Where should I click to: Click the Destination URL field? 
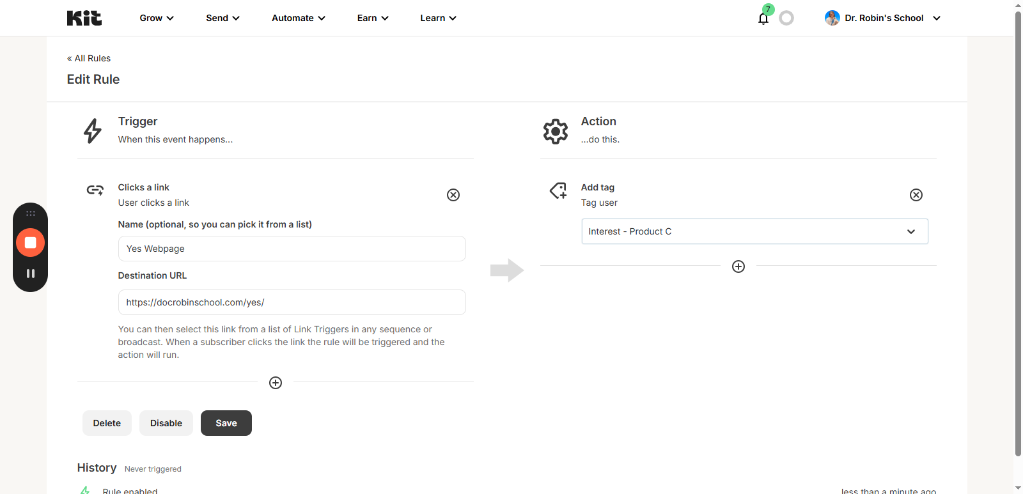tap(292, 302)
